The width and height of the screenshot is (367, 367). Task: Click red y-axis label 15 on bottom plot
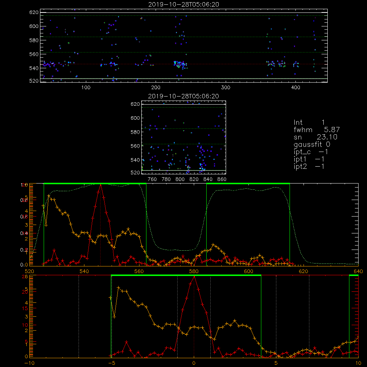25,308
